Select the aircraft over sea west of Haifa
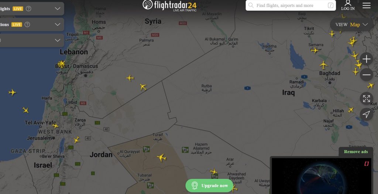 pos(12,92)
